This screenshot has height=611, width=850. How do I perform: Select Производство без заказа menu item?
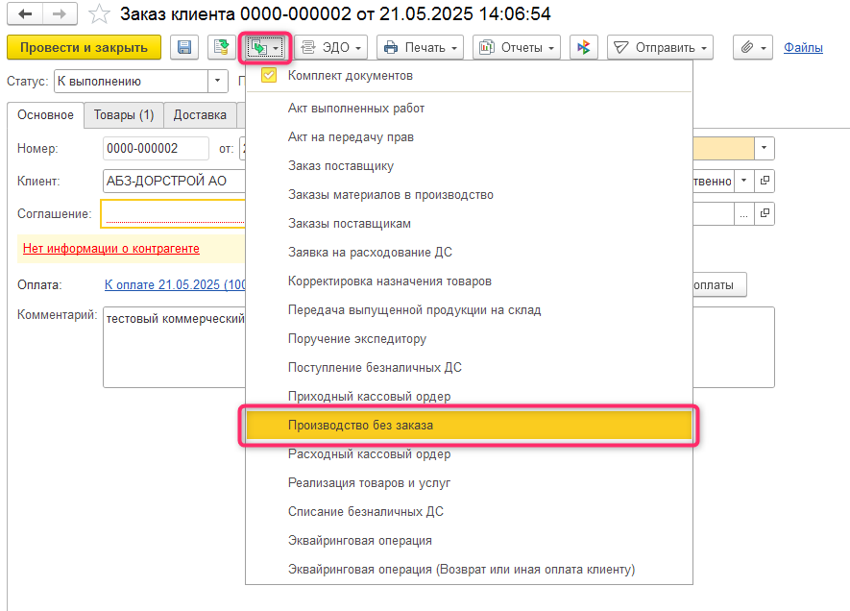[x=367, y=425]
